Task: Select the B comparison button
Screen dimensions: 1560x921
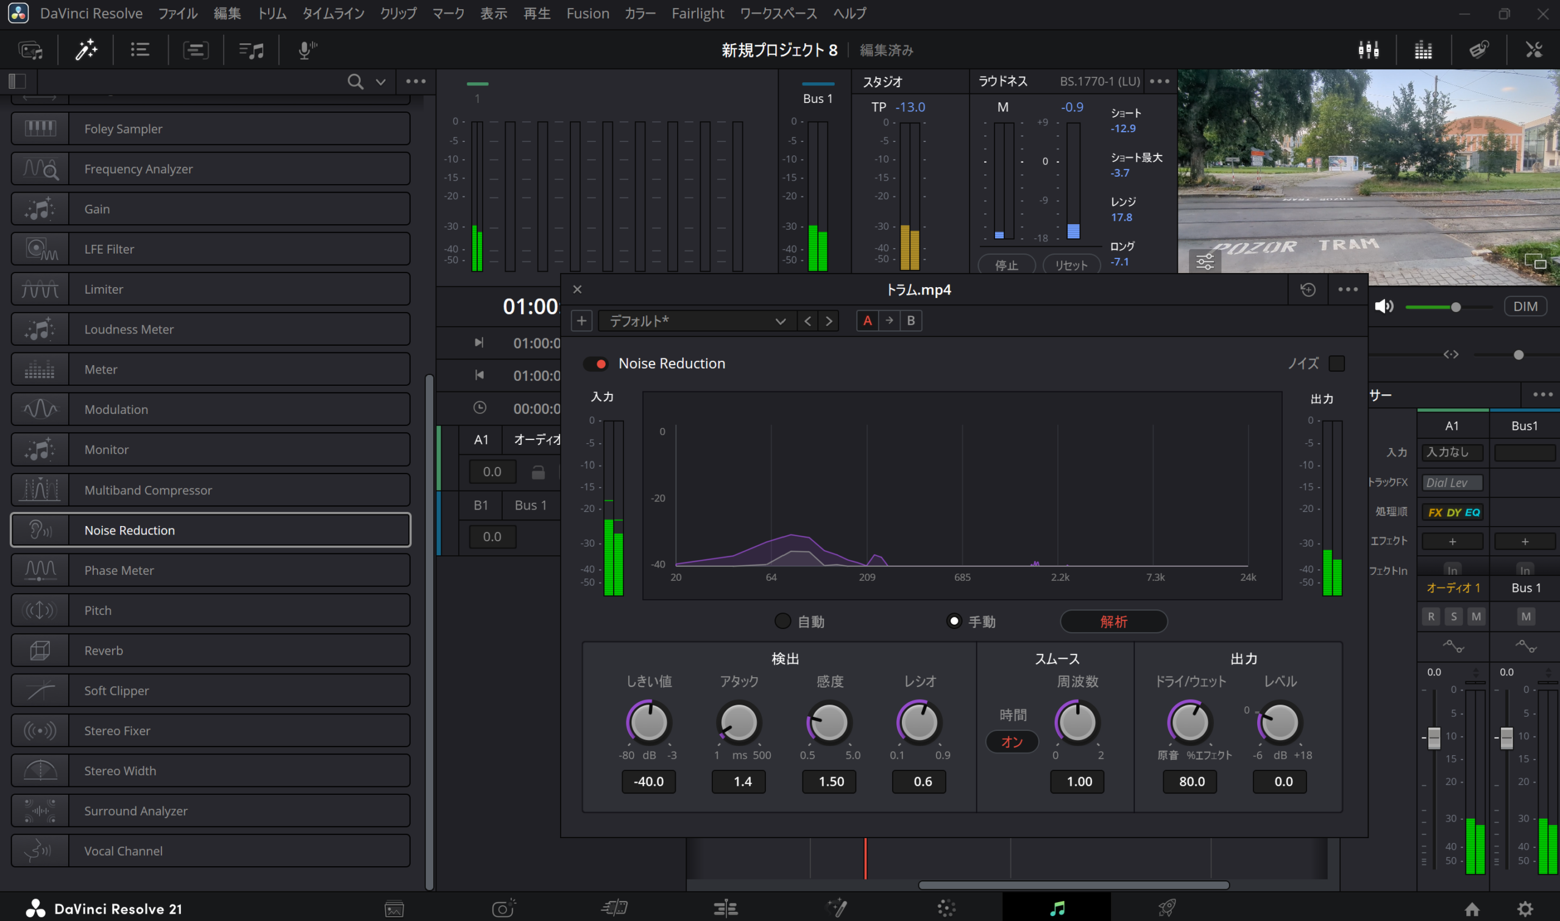Action: [910, 321]
